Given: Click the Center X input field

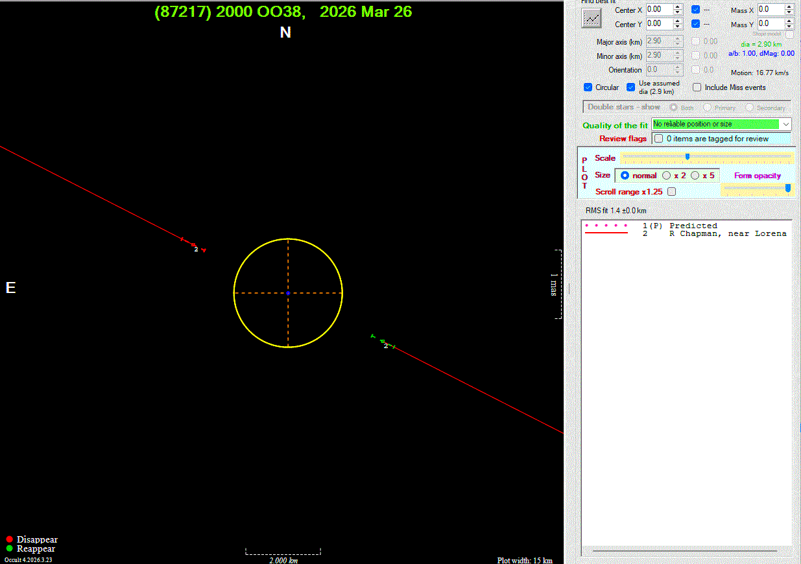Looking at the screenshot, I should point(658,10).
